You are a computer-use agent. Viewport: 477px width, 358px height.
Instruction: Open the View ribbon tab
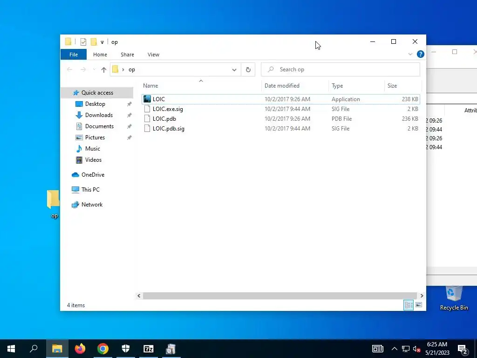[x=153, y=55]
